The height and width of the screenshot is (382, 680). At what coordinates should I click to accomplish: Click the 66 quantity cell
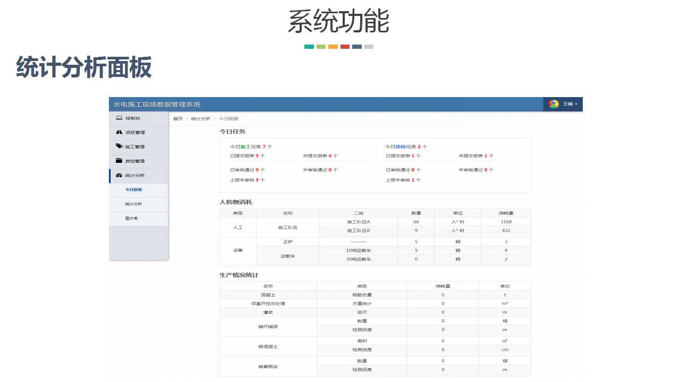416,222
